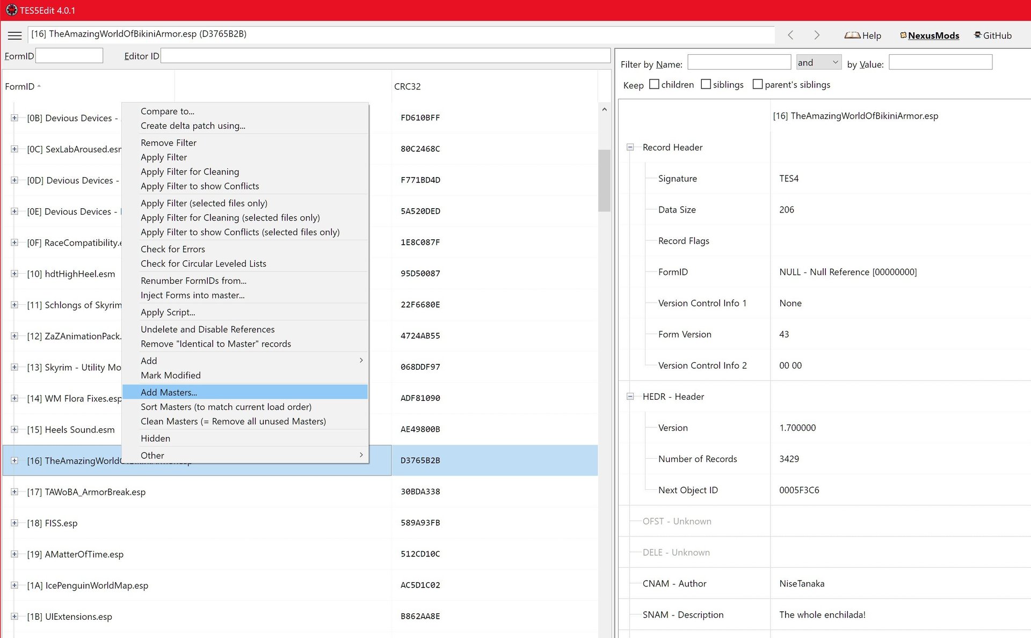
Task: Choose Add Masters... entry
Action: point(245,392)
